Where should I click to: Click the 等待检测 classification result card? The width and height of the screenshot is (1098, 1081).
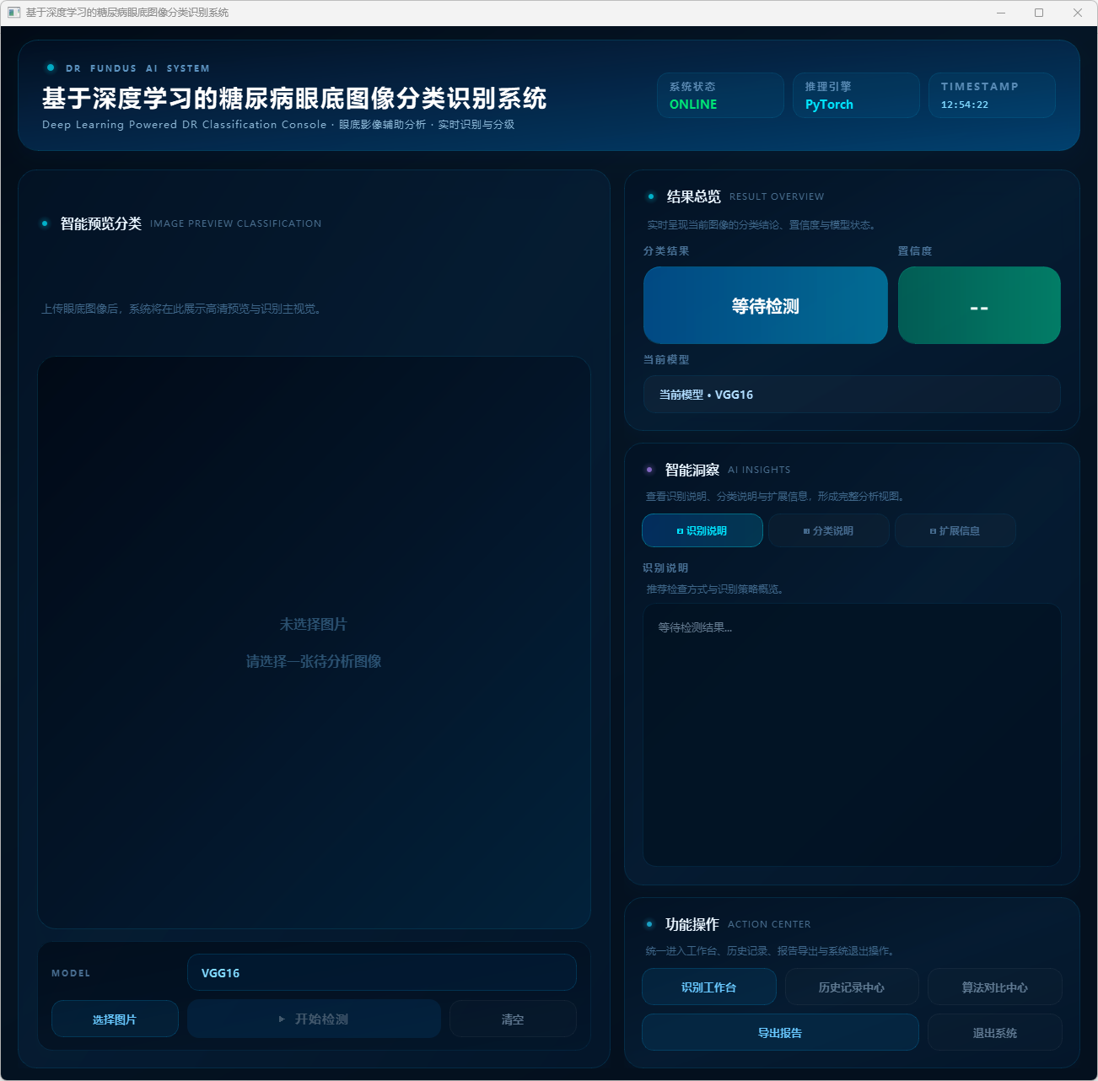tap(765, 305)
